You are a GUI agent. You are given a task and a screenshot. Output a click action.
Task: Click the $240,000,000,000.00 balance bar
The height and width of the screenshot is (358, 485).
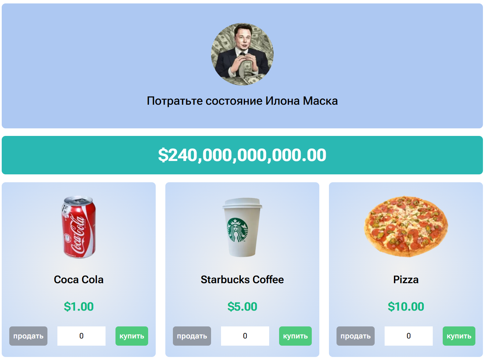click(x=242, y=155)
